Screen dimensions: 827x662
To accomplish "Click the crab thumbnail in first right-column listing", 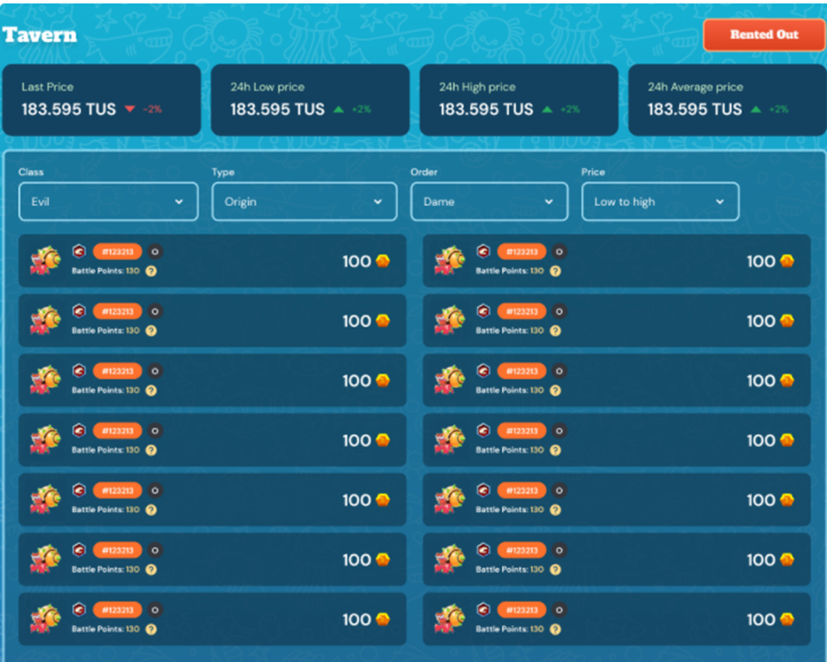I will point(450,260).
